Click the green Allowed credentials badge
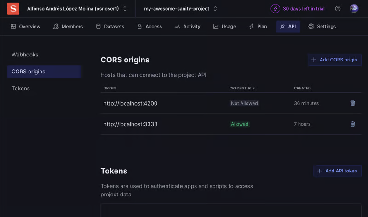Screen dimensions: 368x217 (240, 124)
